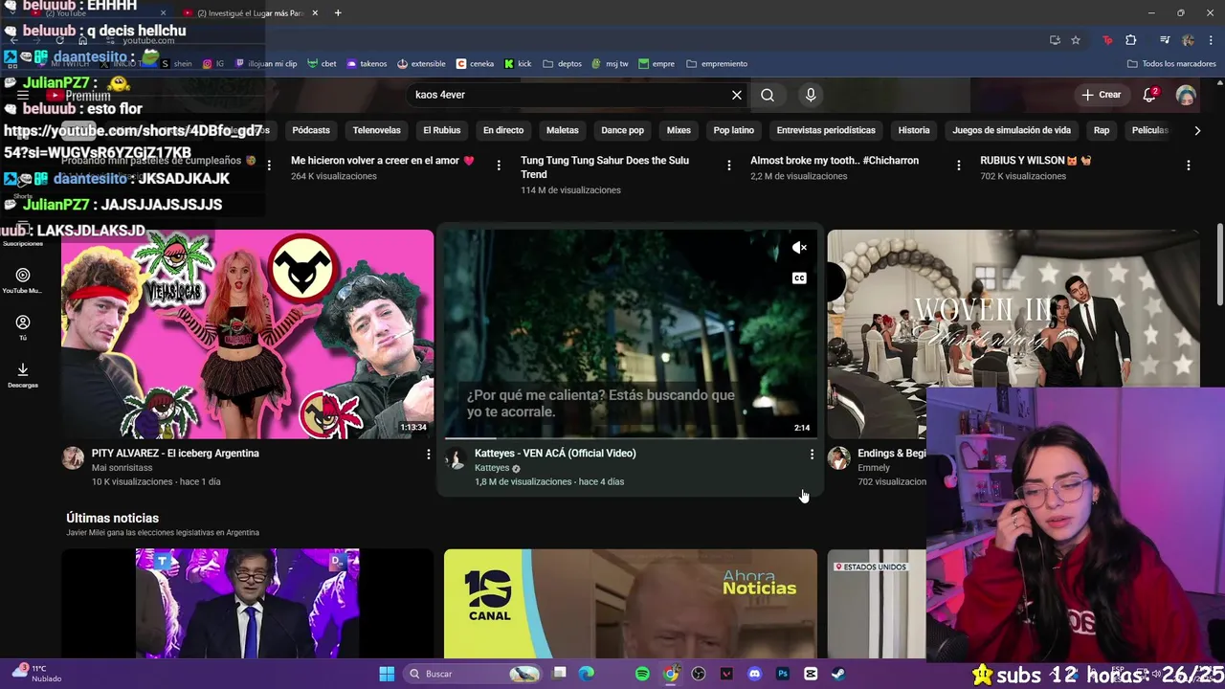The height and width of the screenshot is (689, 1225).
Task: Open Spotify from the taskbar
Action: pyautogui.click(x=642, y=674)
